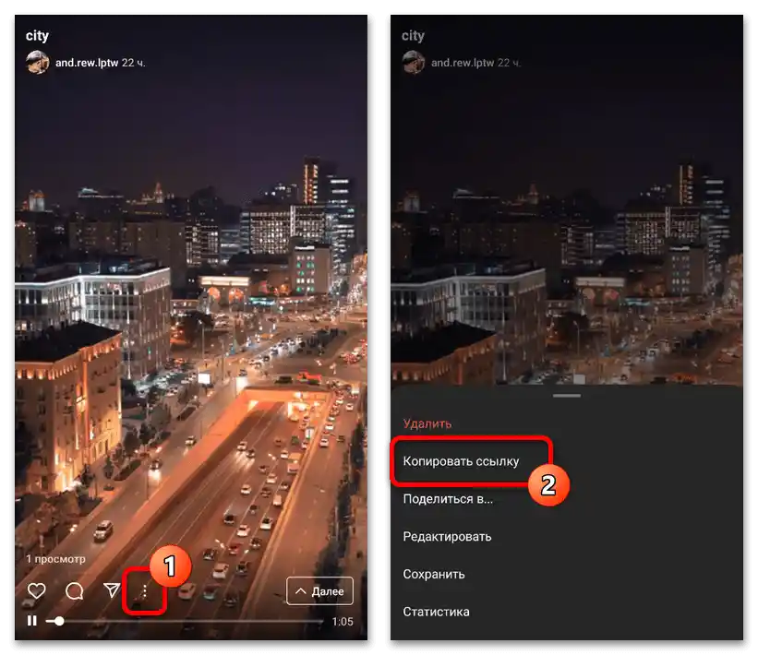The width and height of the screenshot is (758, 655).
Task: Open profile avatar in left screen
Action: pos(37,63)
